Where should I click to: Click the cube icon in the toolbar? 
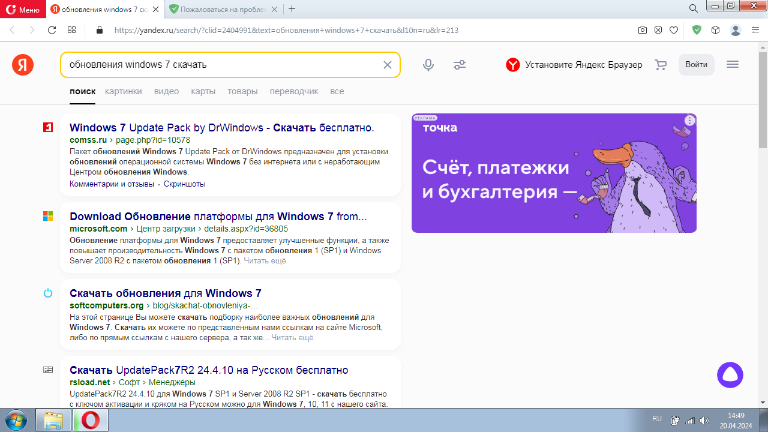coord(714,29)
